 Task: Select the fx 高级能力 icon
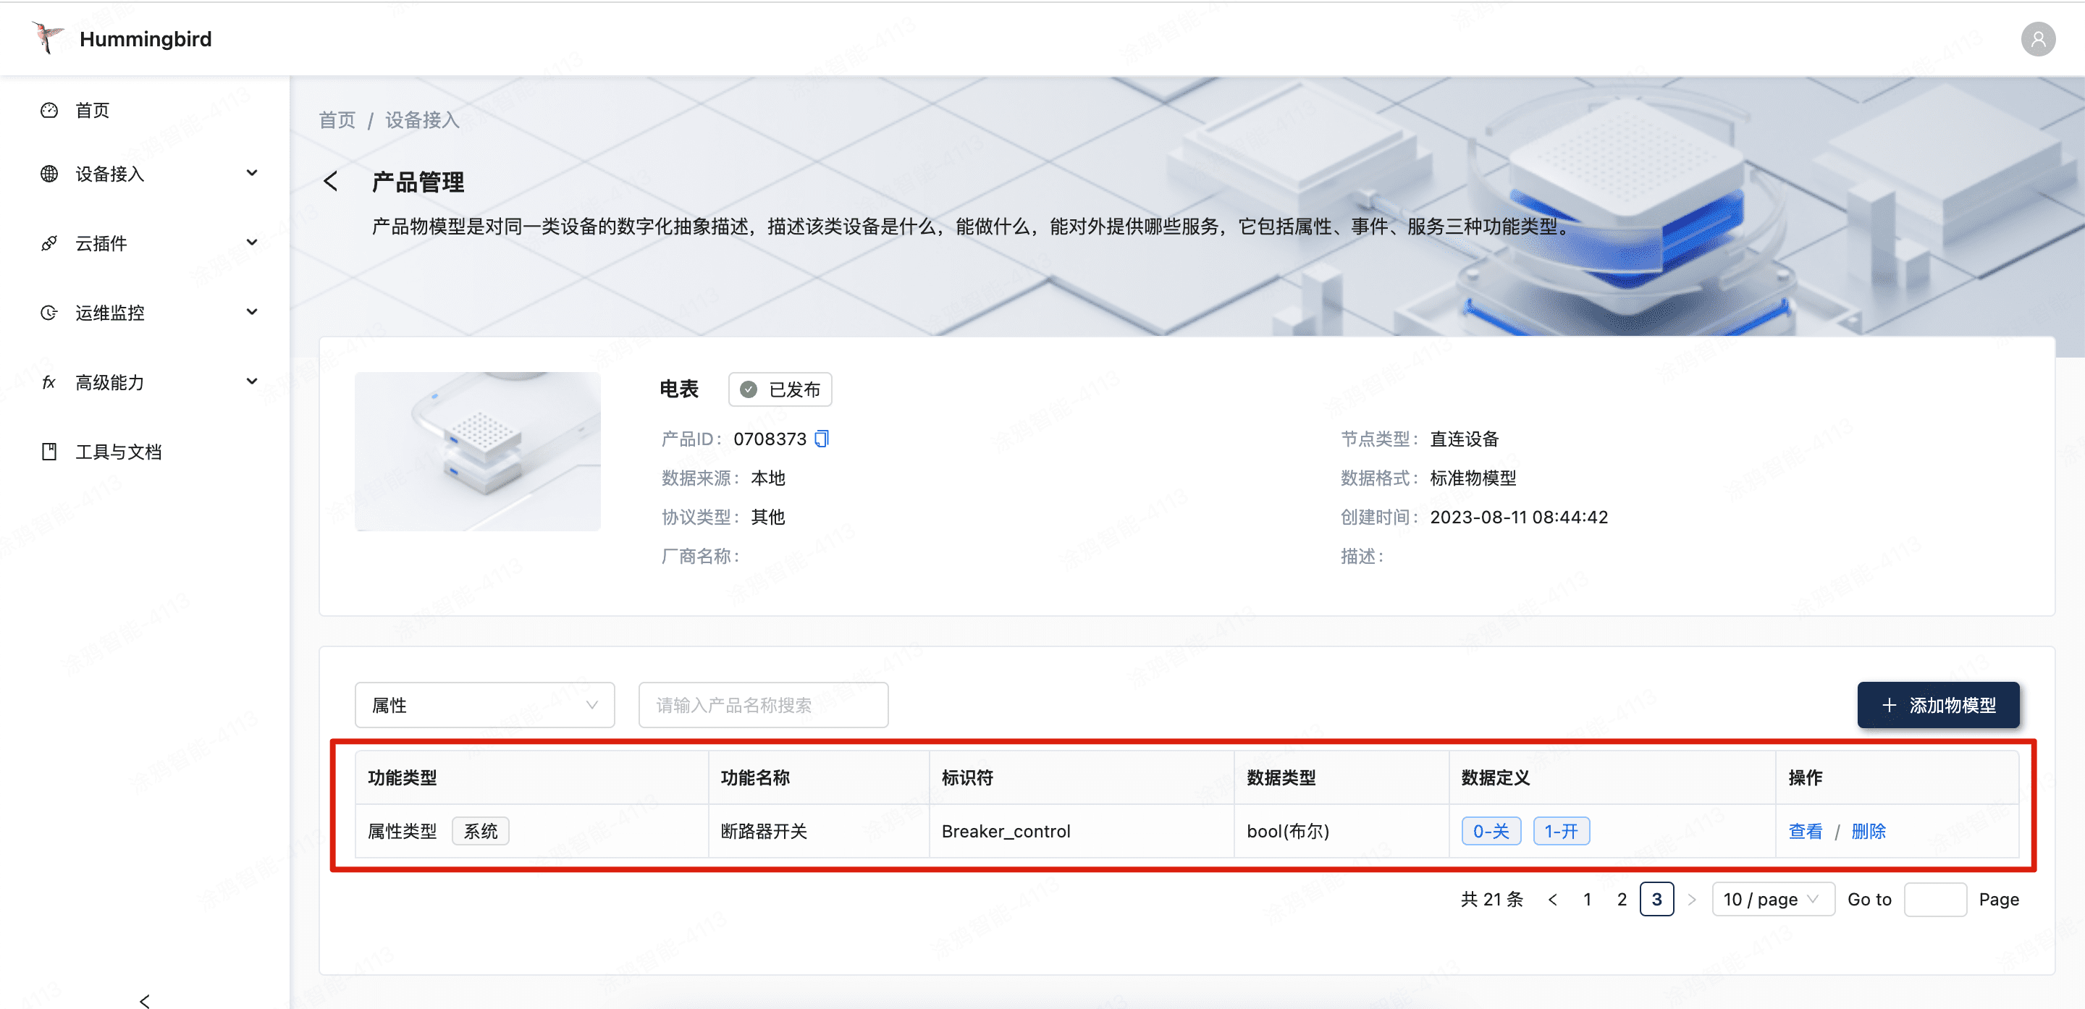[x=49, y=382]
